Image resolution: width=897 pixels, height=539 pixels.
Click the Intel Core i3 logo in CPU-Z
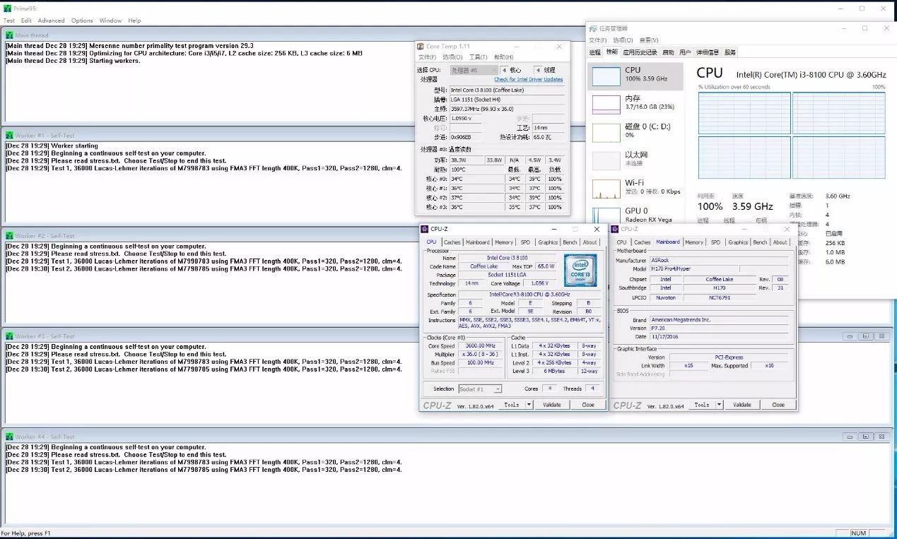(x=580, y=270)
